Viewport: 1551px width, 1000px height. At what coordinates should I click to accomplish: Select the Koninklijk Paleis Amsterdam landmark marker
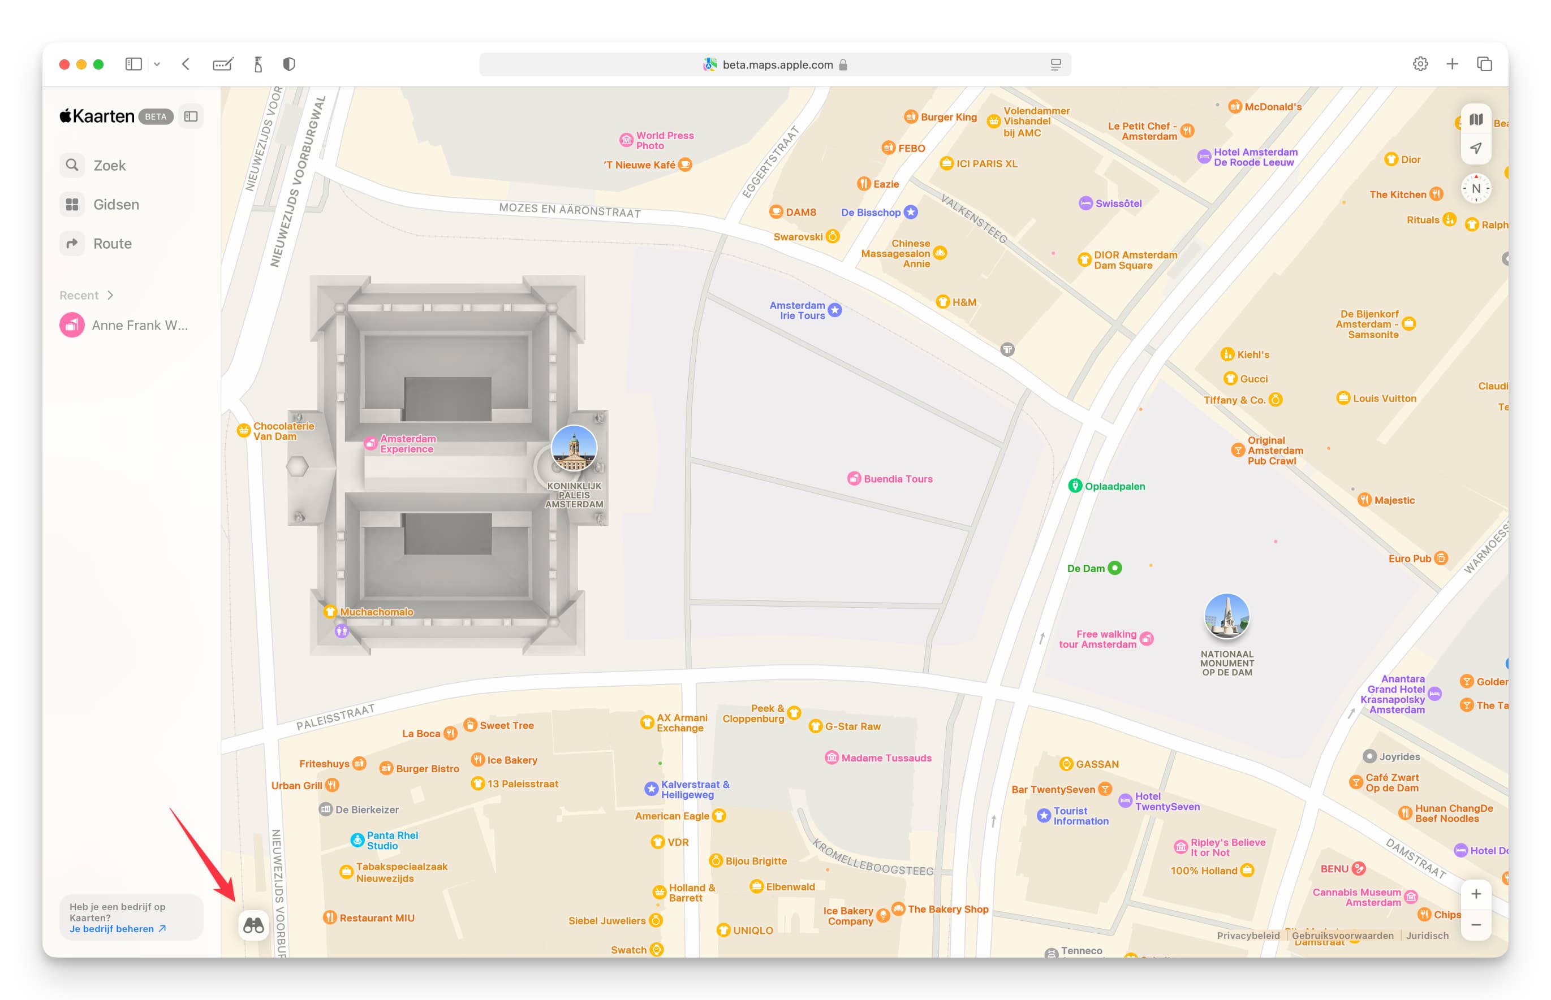(574, 448)
